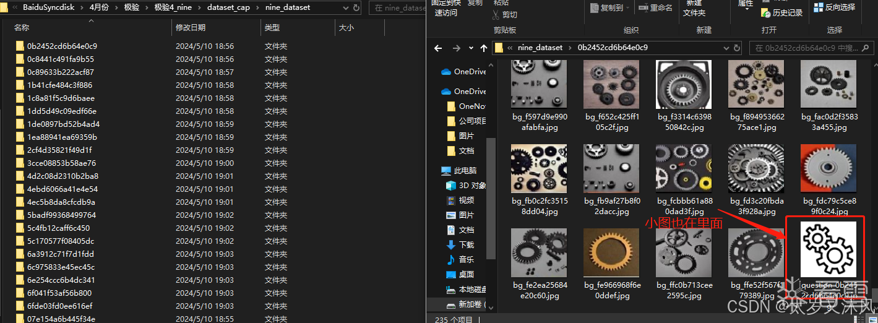Go back with the left arrow button
The image size is (878, 323).
[x=438, y=48]
